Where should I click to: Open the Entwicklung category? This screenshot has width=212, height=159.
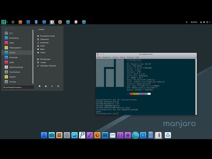(17, 38)
